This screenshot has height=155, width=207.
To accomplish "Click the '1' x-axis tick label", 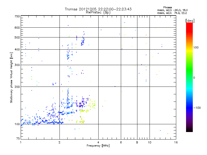I will 21,142.
